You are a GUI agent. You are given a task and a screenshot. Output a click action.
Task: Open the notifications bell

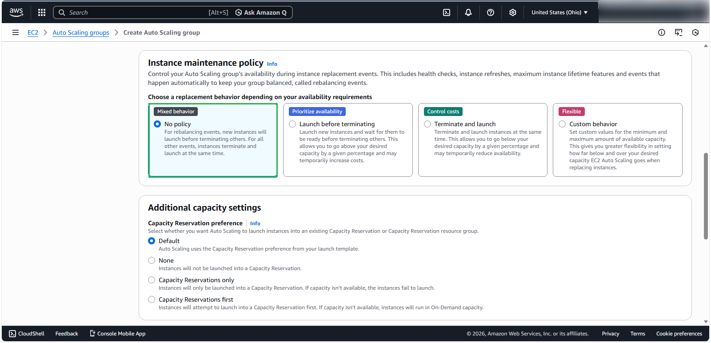pos(468,12)
